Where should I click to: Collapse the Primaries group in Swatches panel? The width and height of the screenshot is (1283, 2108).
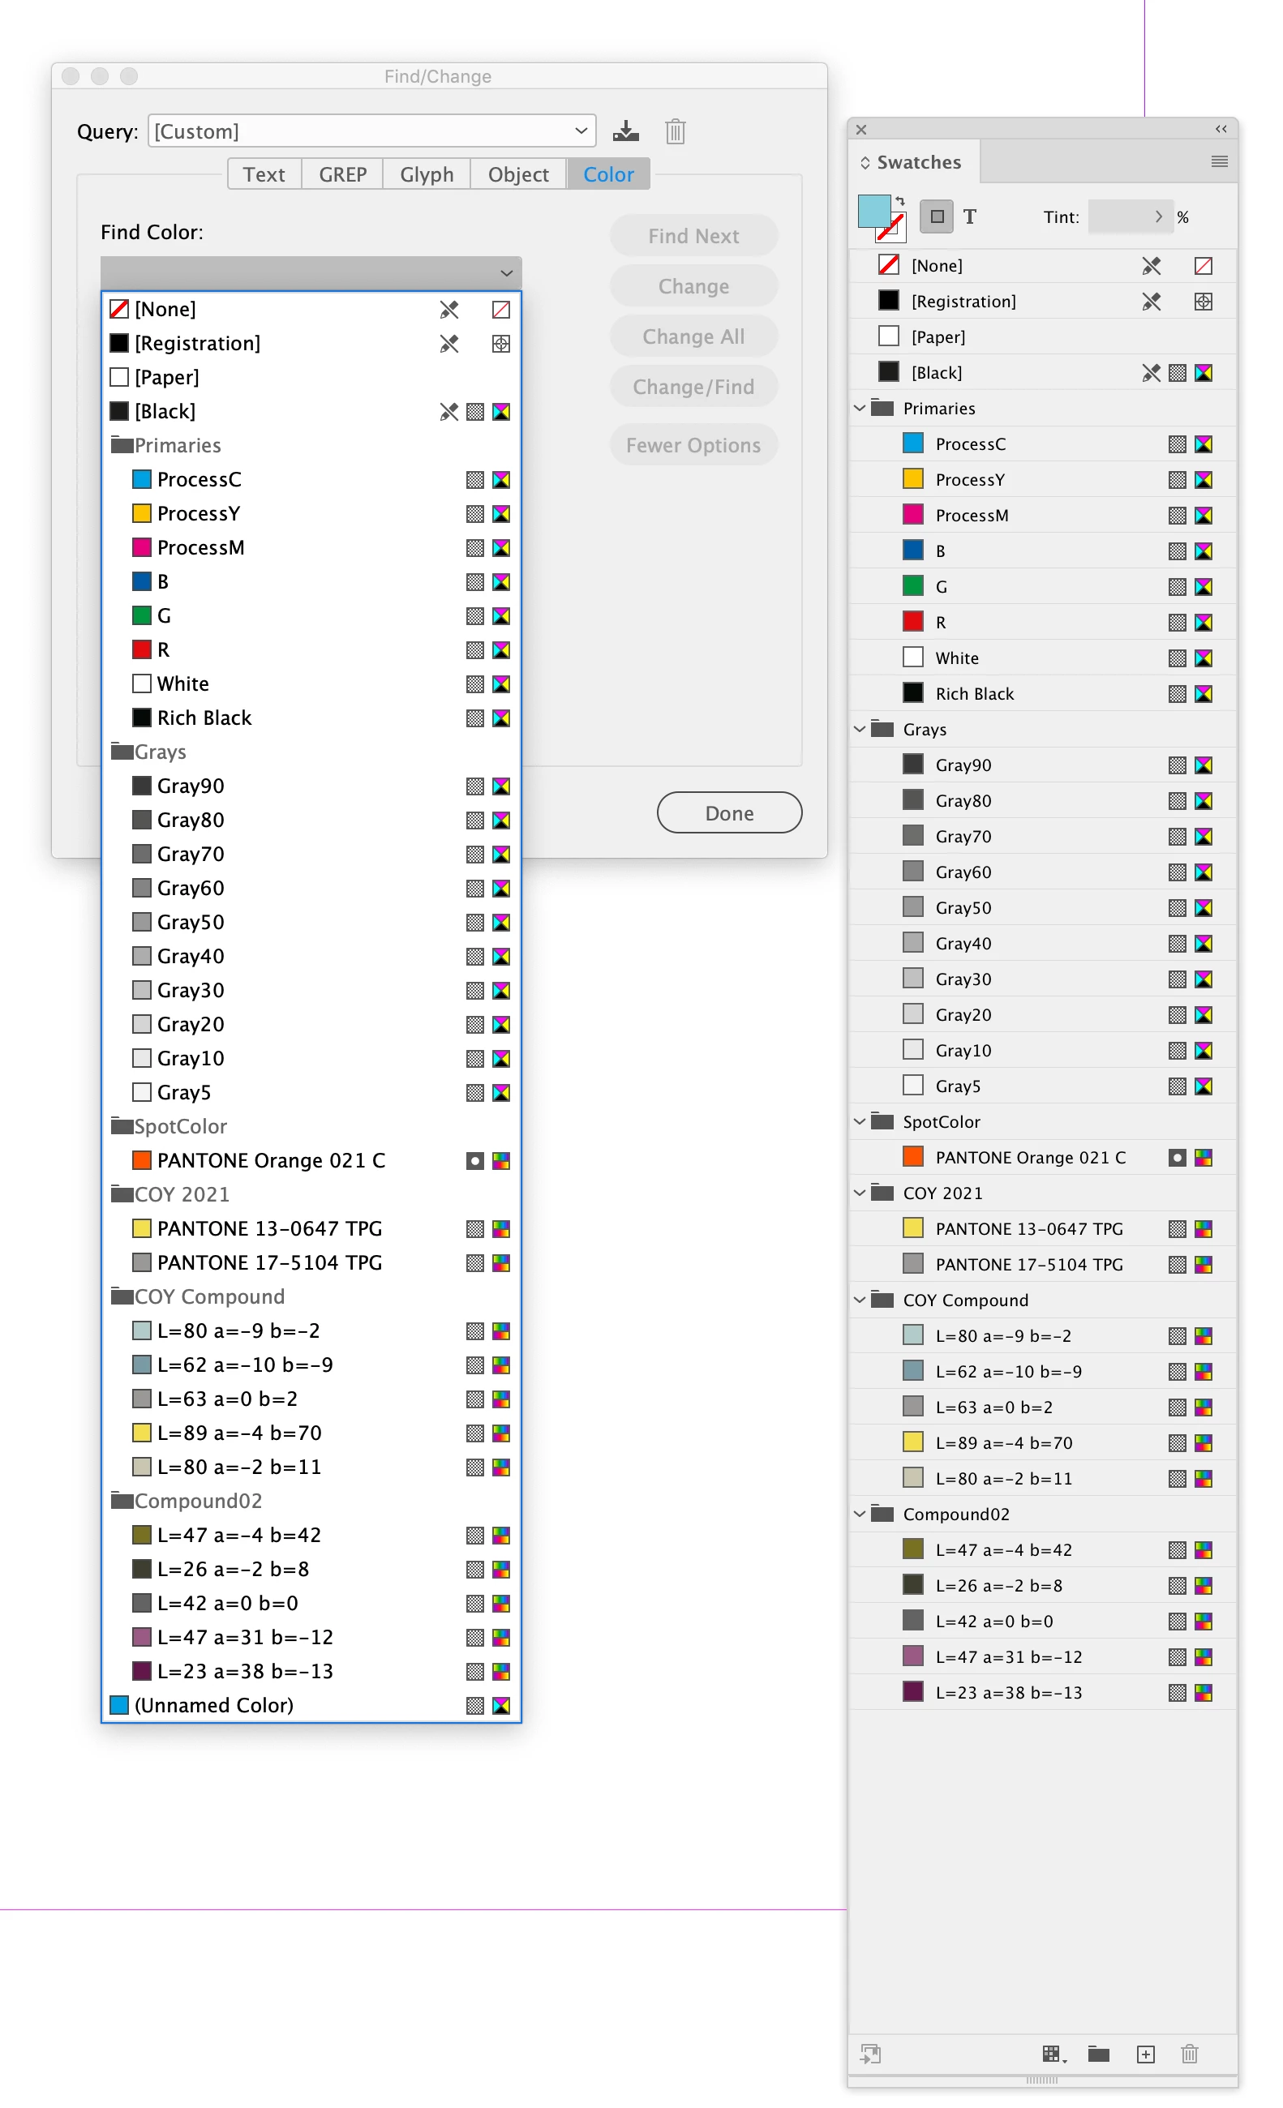[860, 408]
